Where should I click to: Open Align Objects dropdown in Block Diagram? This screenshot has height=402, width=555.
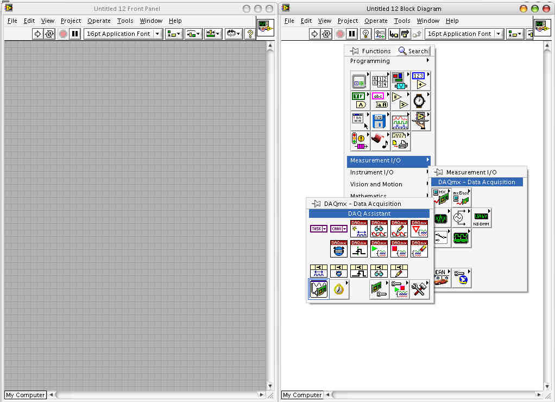[x=515, y=34]
